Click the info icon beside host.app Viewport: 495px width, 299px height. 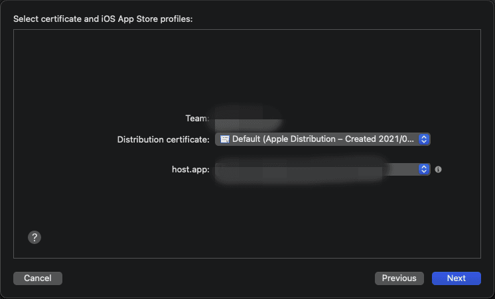click(x=438, y=169)
